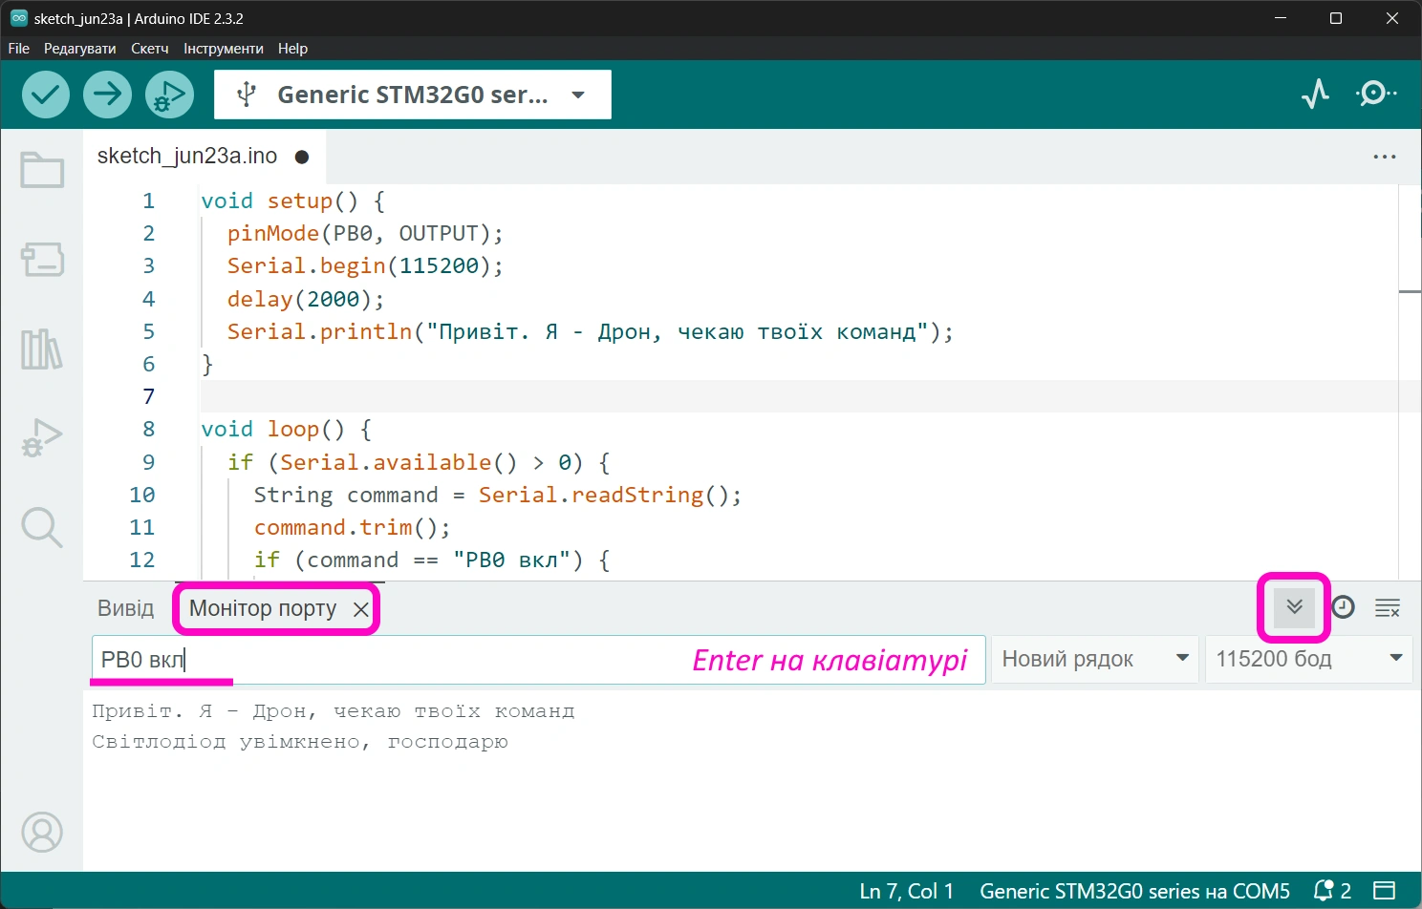This screenshot has height=909, width=1422.
Task: Open the '115200 бод' baud rate dropdown
Action: click(x=1308, y=659)
